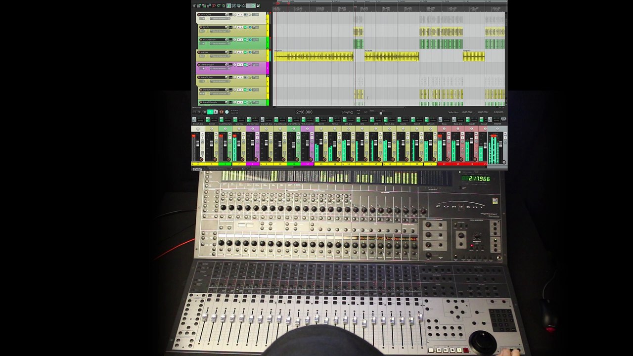Mute mixer strip number 7
This screenshot has width=633, height=356.
point(243,133)
